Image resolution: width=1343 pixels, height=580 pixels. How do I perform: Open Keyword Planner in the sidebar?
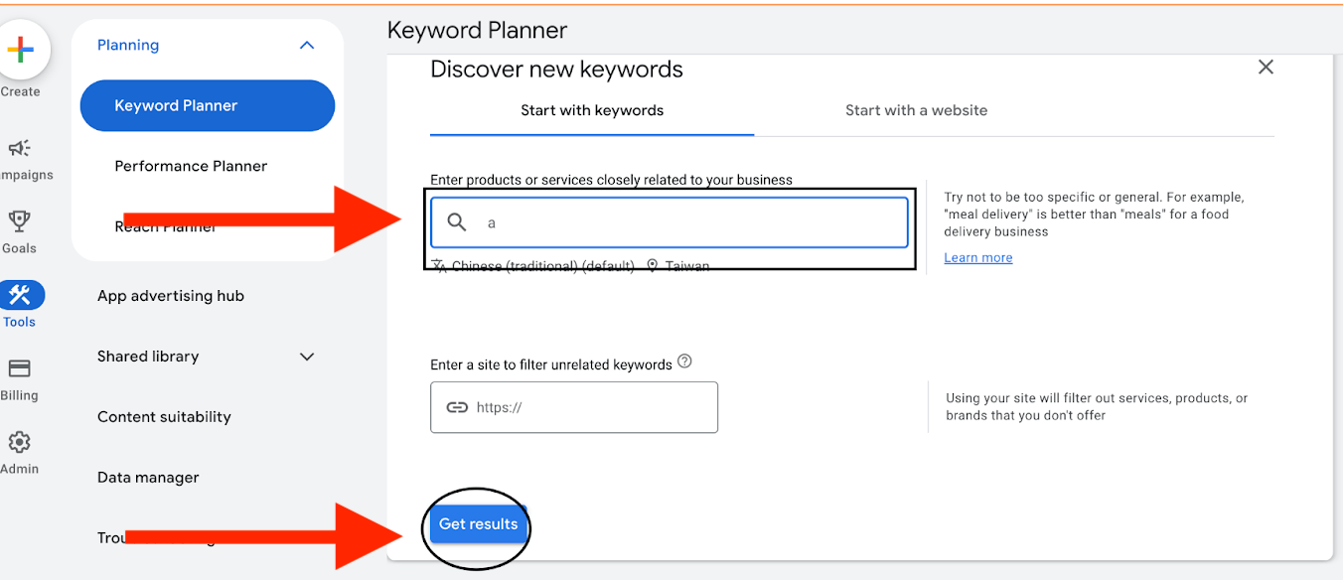pyautogui.click(x=207, y=105)
